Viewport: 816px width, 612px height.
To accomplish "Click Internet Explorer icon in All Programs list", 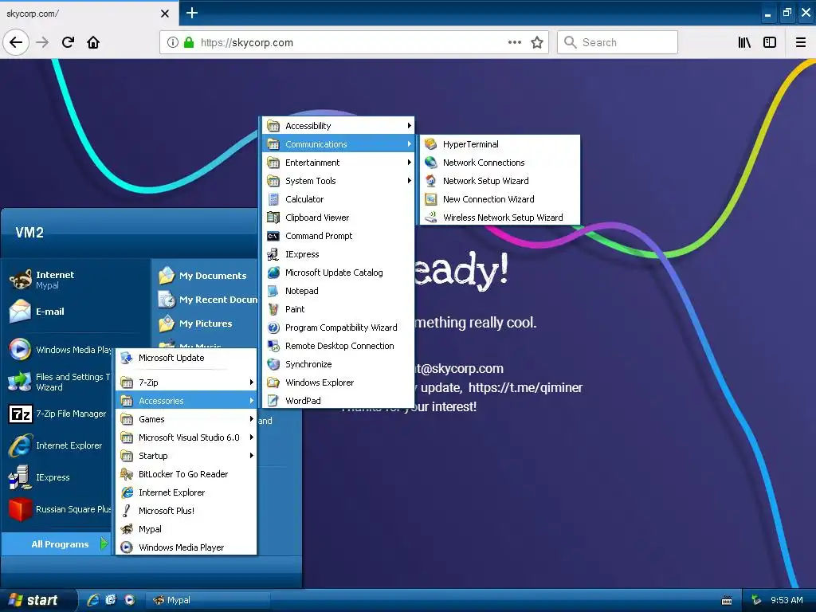I will pos(127,492).
